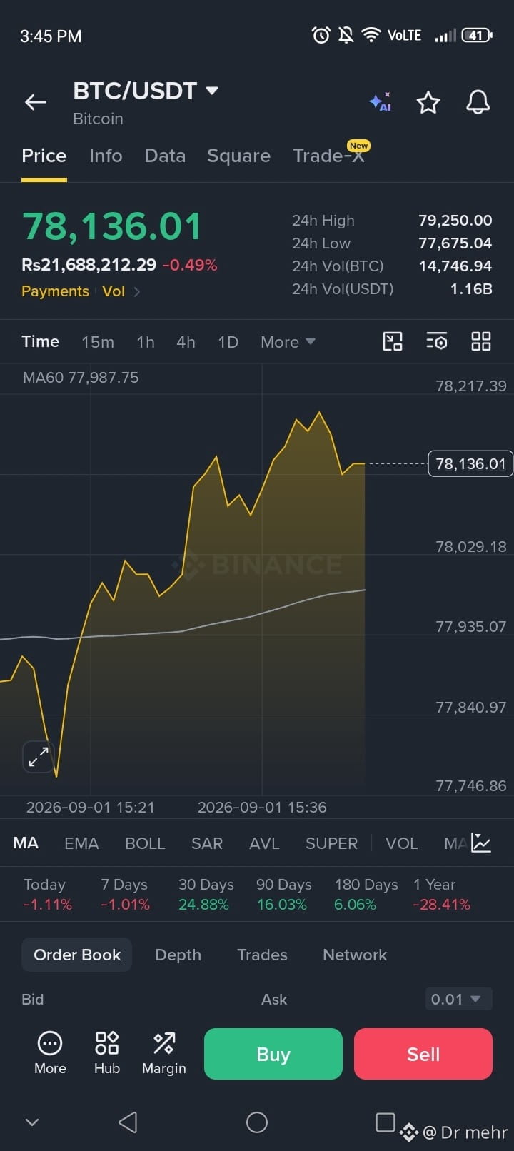Expand chart to fullscreen
Screen dimensions: 514x1151
coord(39,757)
